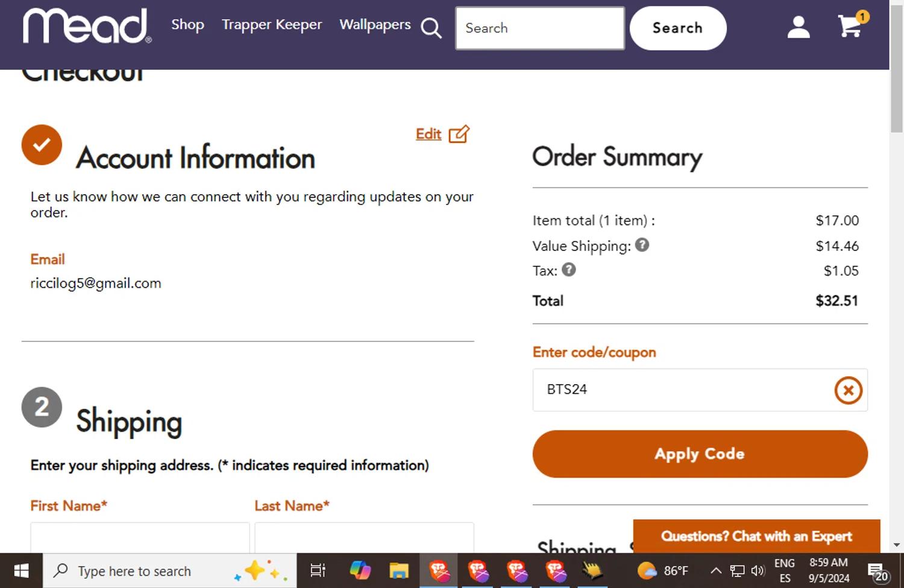Click Edit link for Account Information
Viewport: 904px width, 588px height.
click(x=428, y=134)
